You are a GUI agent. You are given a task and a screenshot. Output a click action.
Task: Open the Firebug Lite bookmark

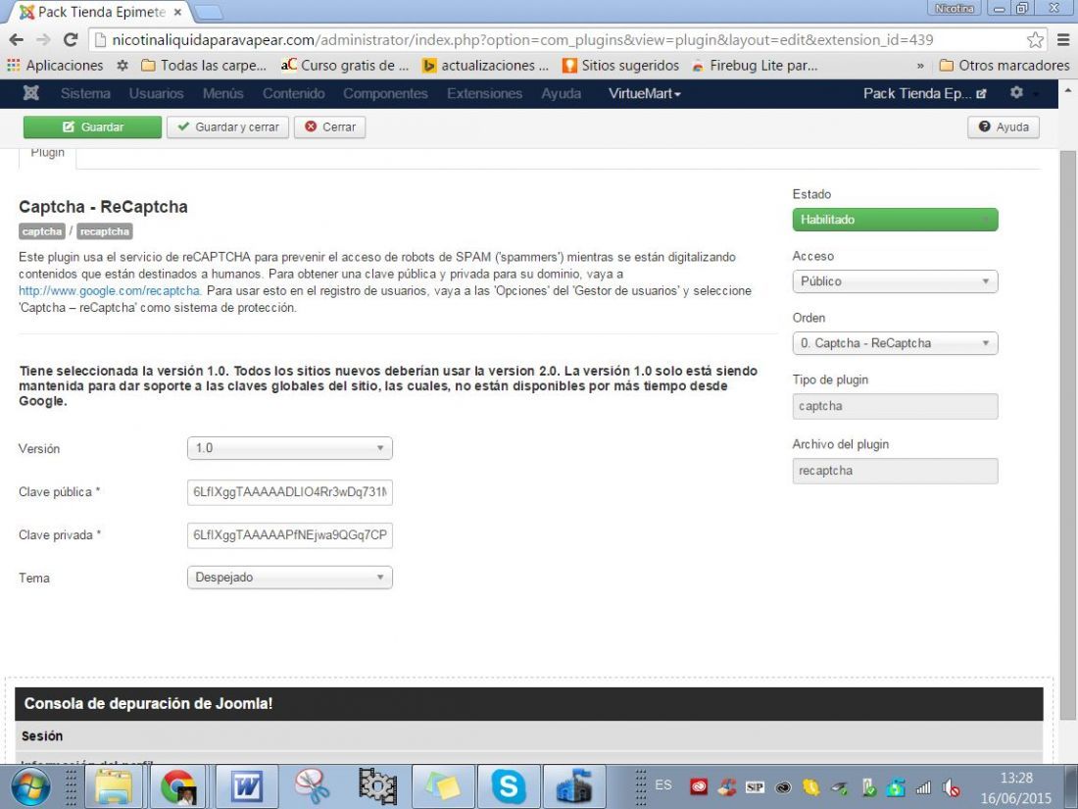coord(755,66)
